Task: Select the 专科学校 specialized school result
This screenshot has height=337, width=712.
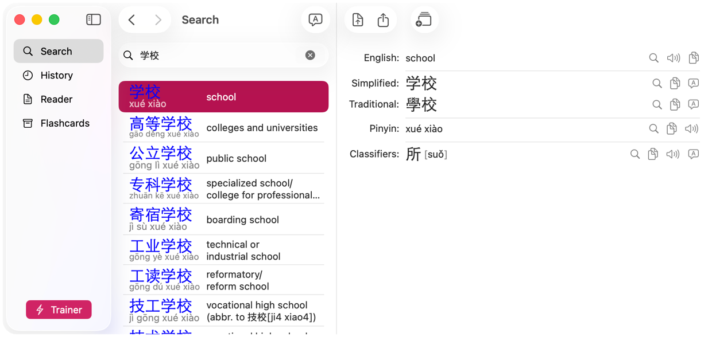Action: coord(223,189)
